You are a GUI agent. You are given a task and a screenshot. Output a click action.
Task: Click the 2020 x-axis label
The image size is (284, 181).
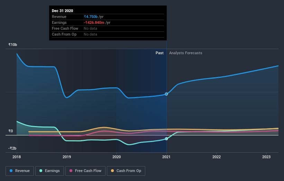(117, 157)
